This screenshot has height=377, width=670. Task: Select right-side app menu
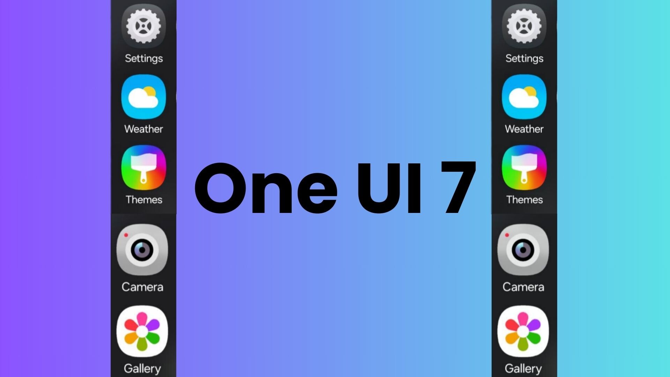524,184
